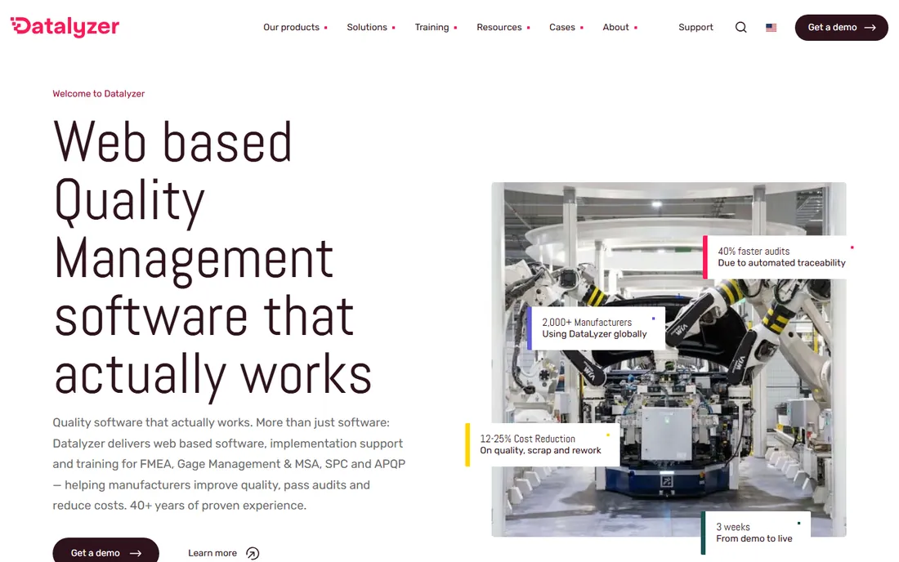Expand the Training menu

tap(436, 28)
